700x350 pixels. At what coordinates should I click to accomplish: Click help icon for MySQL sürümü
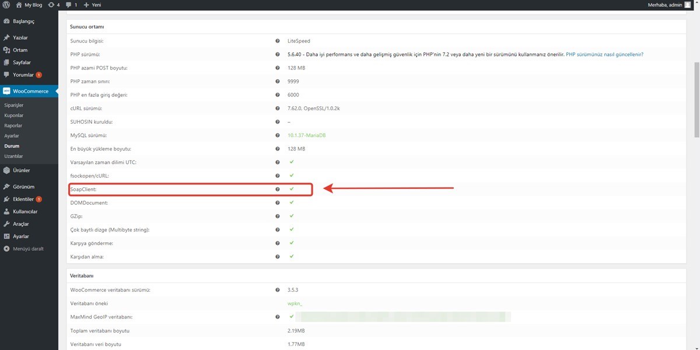click(x=278, y=135)
